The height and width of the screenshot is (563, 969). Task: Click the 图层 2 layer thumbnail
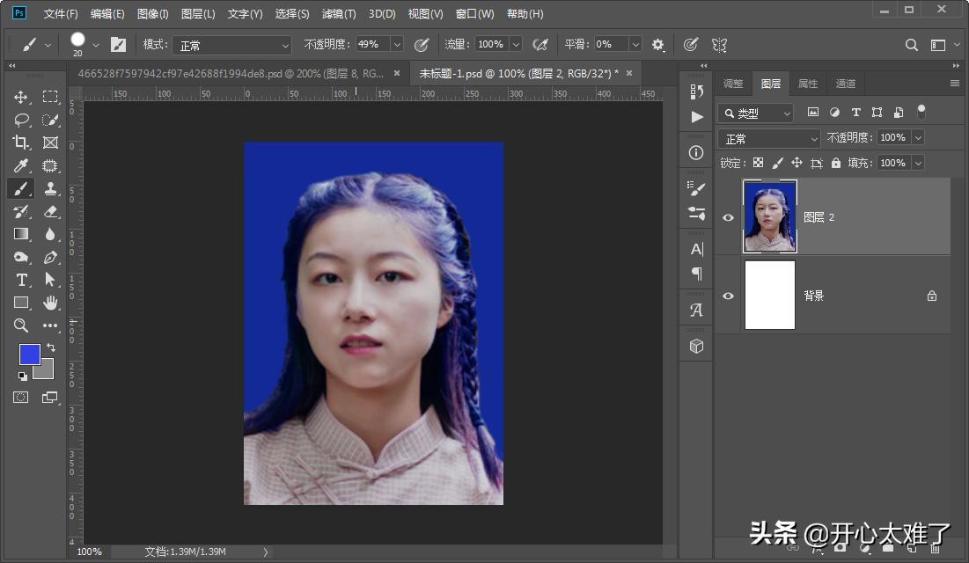pyautogui.click(x=770, y=216)
